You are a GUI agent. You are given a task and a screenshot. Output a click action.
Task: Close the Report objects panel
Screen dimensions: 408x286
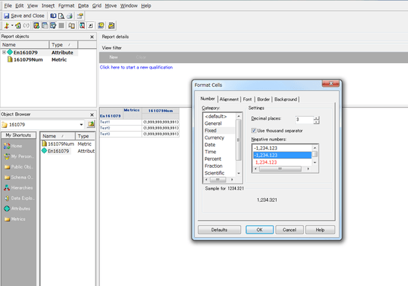click(x=92, y=37)
